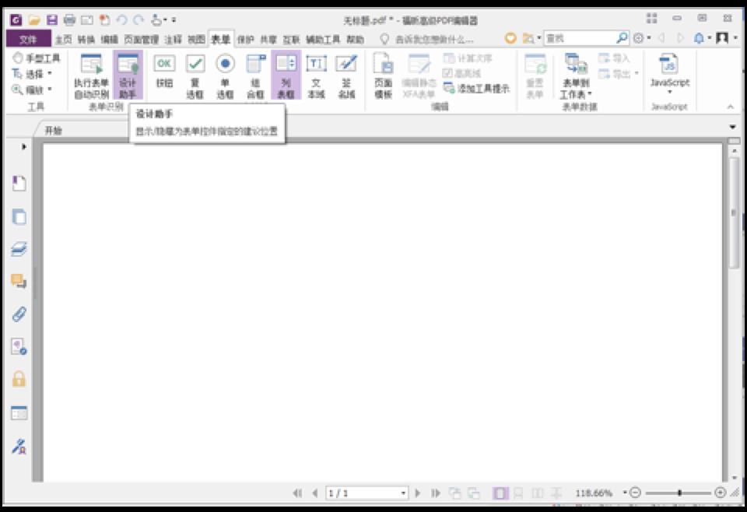Click the orange heart favorites icon
This screenshot has height=512, width=747.
coord(510,38)
